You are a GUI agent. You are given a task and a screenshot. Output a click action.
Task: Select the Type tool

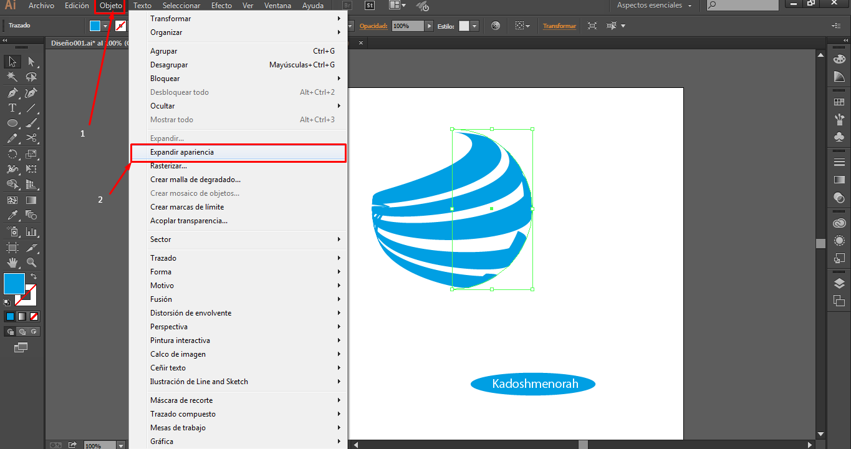[12, 108]
